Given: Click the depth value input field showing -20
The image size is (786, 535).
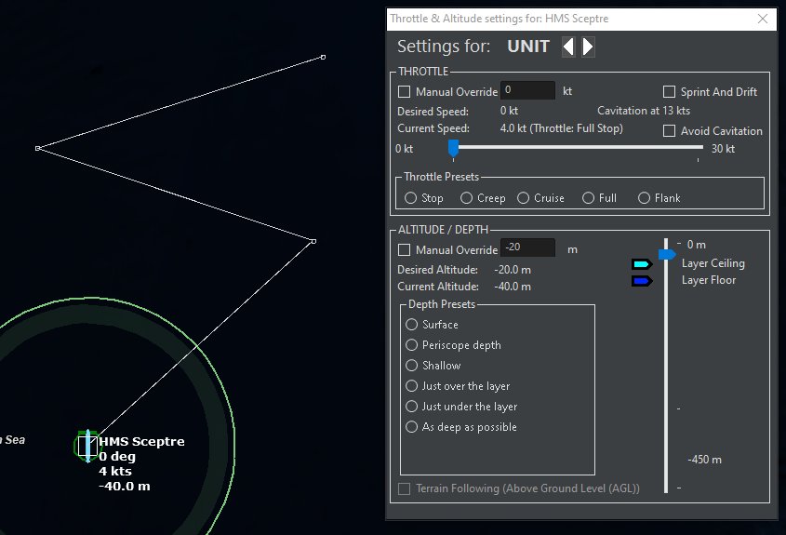Looking at the screenshot, I should click(527, 247).
